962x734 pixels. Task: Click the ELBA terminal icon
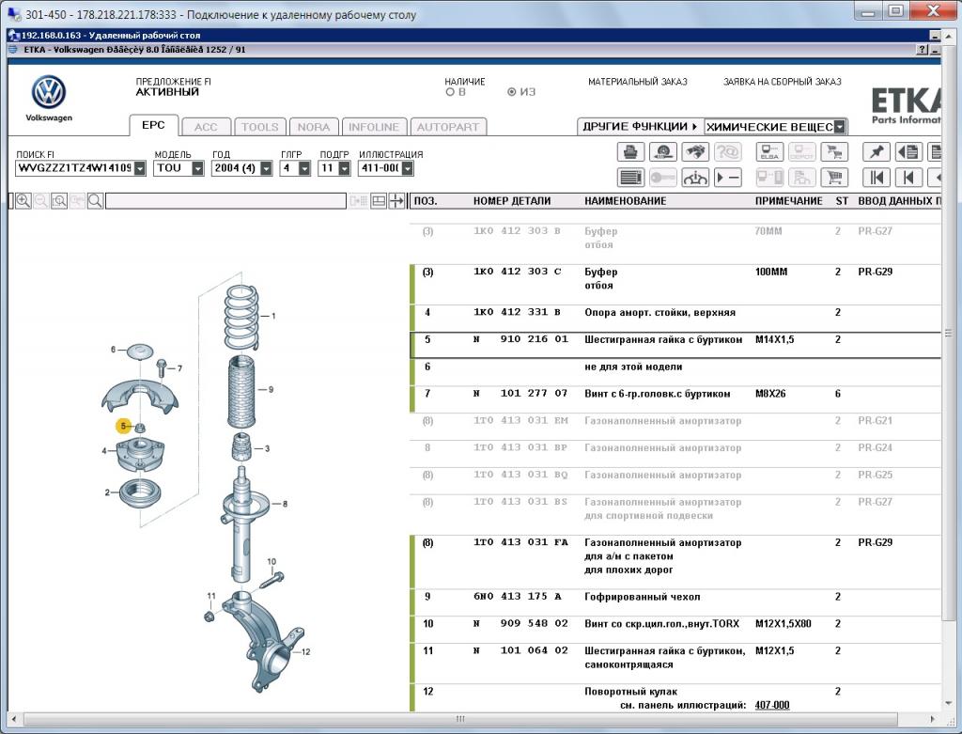tap(769, 151)
